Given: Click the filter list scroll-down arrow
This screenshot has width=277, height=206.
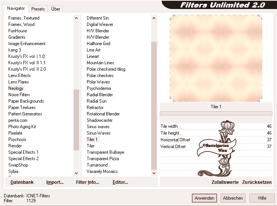Looking at the screenshot, I should click(154, 173).
